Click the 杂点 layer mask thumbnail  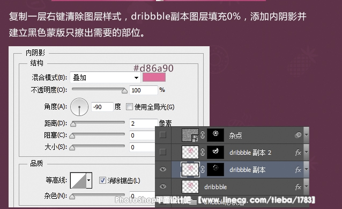coord(215,135)
